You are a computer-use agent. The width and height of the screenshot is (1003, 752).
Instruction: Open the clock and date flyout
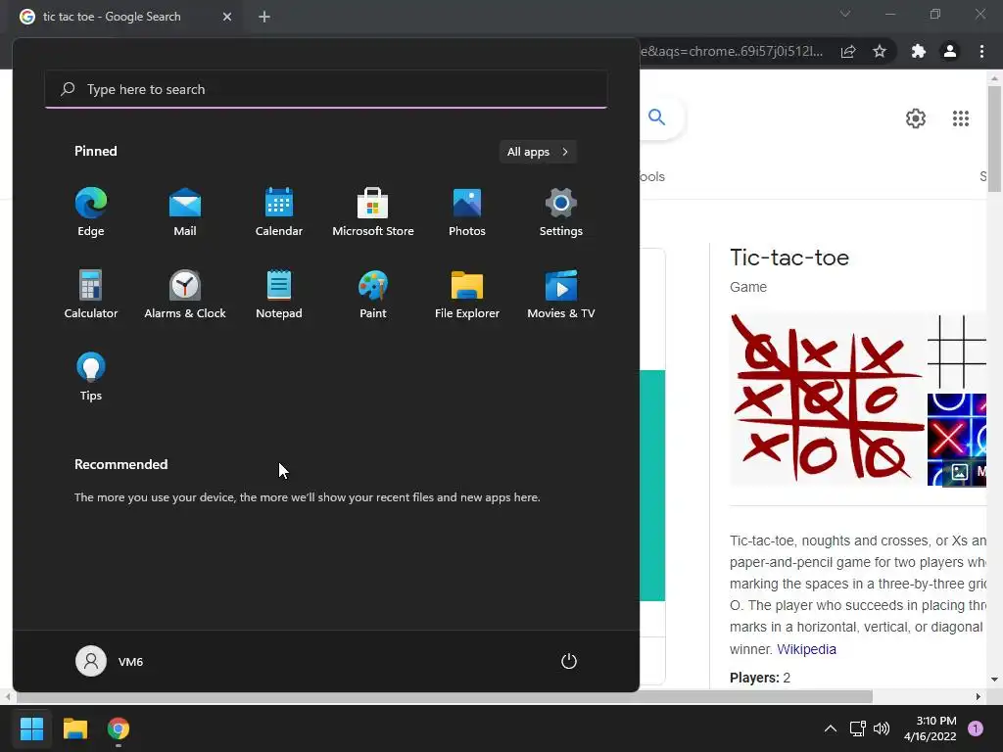pos(930,728)
